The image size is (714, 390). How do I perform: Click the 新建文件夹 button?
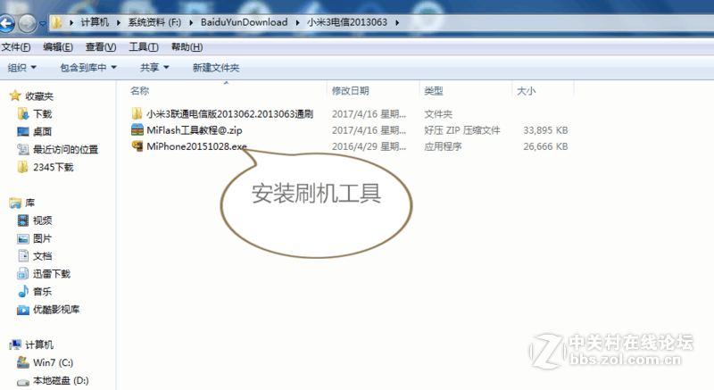216,68
